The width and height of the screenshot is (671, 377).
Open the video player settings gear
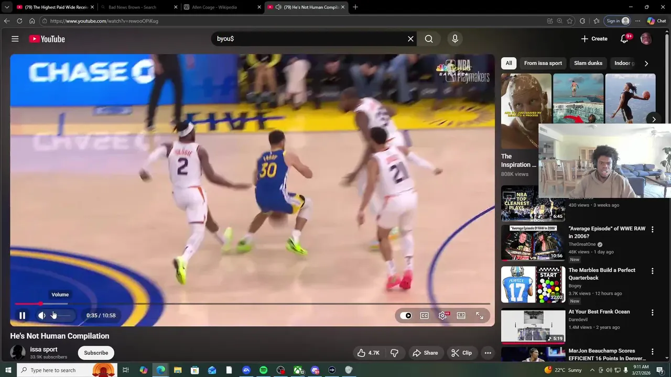442,315
